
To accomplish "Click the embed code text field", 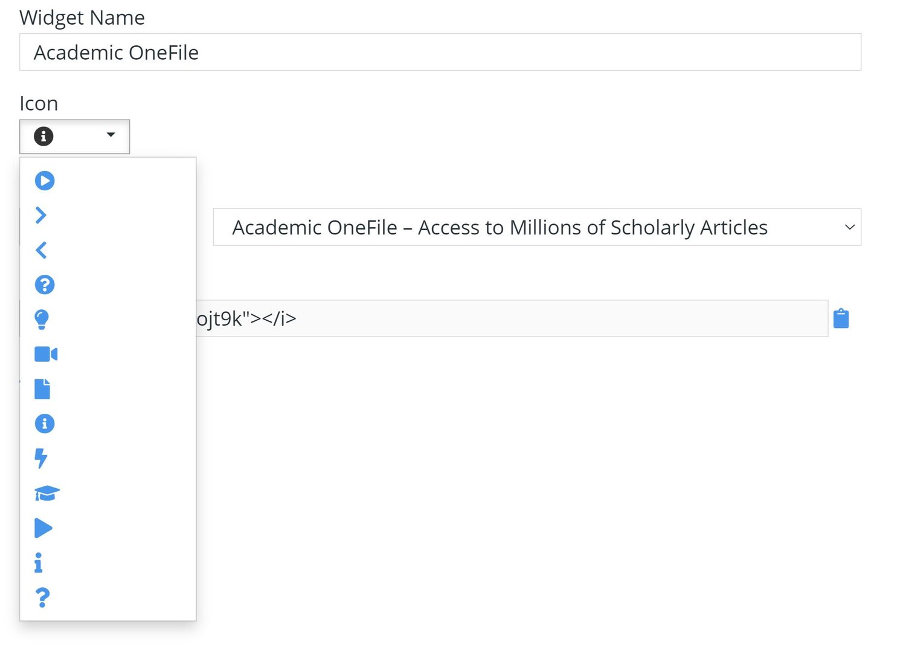I will [x=510, y=318].
